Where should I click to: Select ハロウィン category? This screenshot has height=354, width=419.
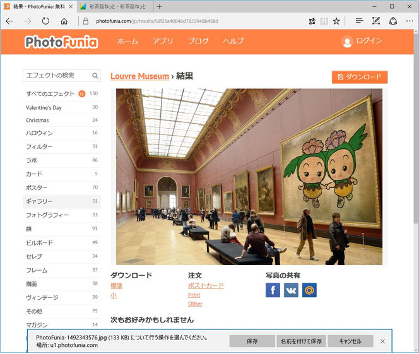pos(62,133)
